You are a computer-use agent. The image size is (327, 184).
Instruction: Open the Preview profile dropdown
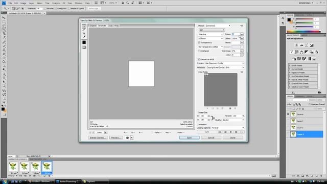pos(224,63)
